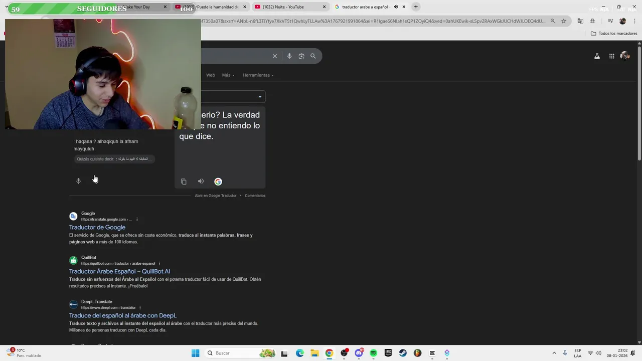Listen to the Spanish translation
Viewport: 642px width, 361px height.
click(201, 182)
